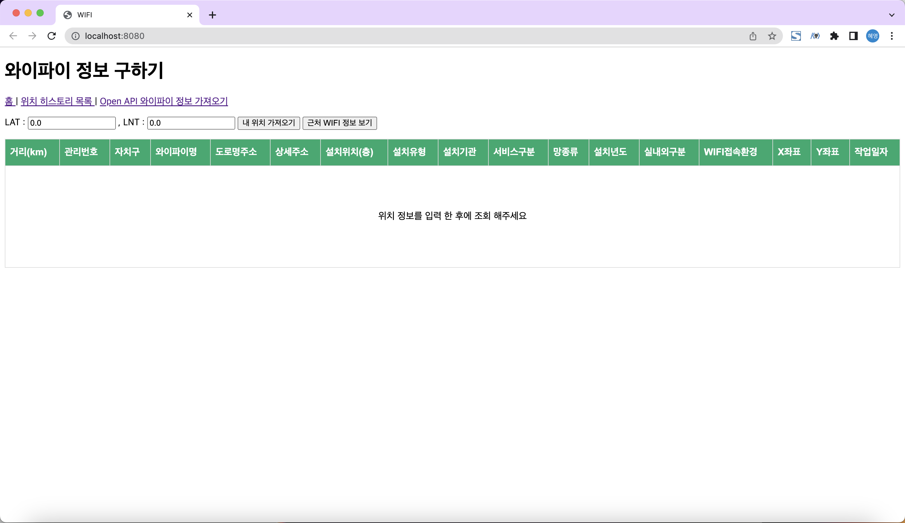
Task: Open the 혜영 profile avatar
Action: coord(873,36)
